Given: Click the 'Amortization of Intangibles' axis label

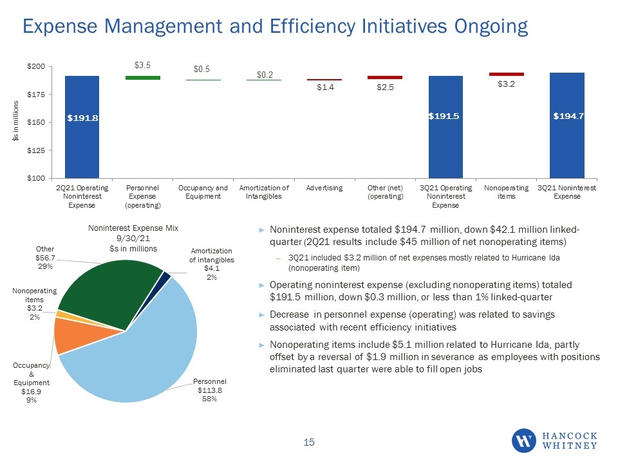Looking at the screenshot, I should [264, 192].
